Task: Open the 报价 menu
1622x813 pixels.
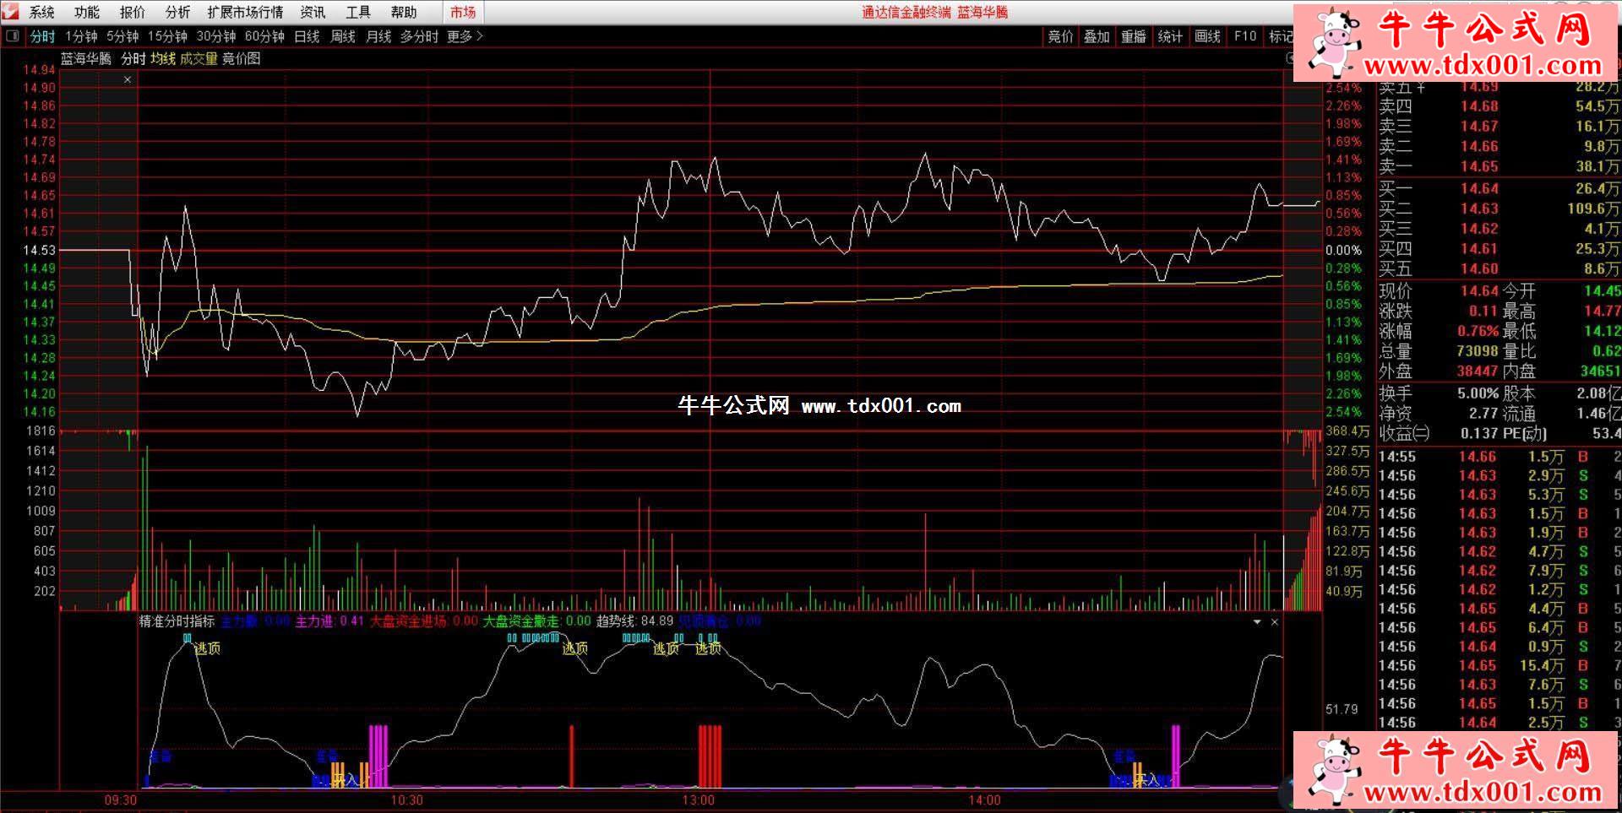Action: [132, 12]
